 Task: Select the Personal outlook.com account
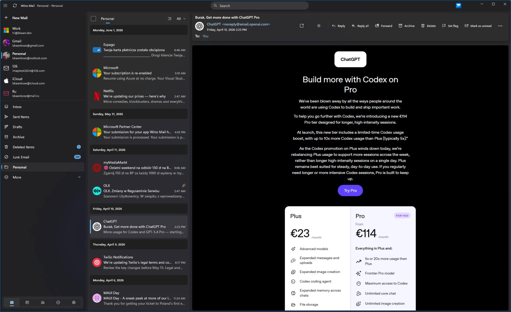[43, 56]
